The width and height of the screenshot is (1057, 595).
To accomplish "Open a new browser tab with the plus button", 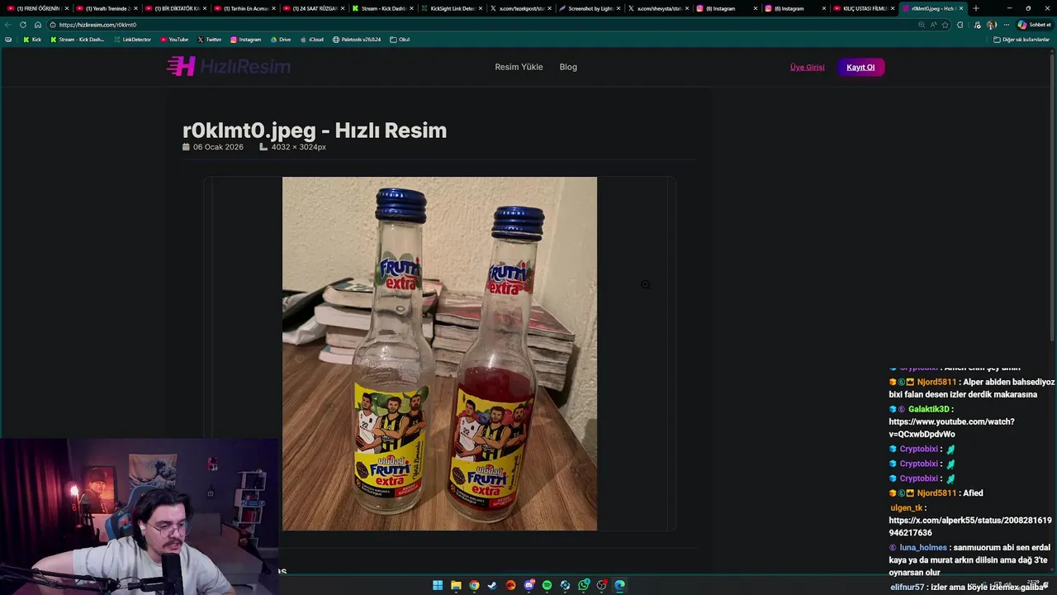I will tap(976, 8).
